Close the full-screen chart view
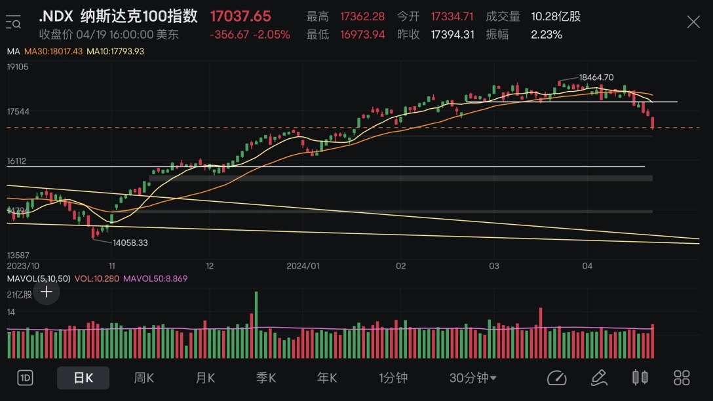The width and height of the screenshot is (713, 401). (693, 22)
